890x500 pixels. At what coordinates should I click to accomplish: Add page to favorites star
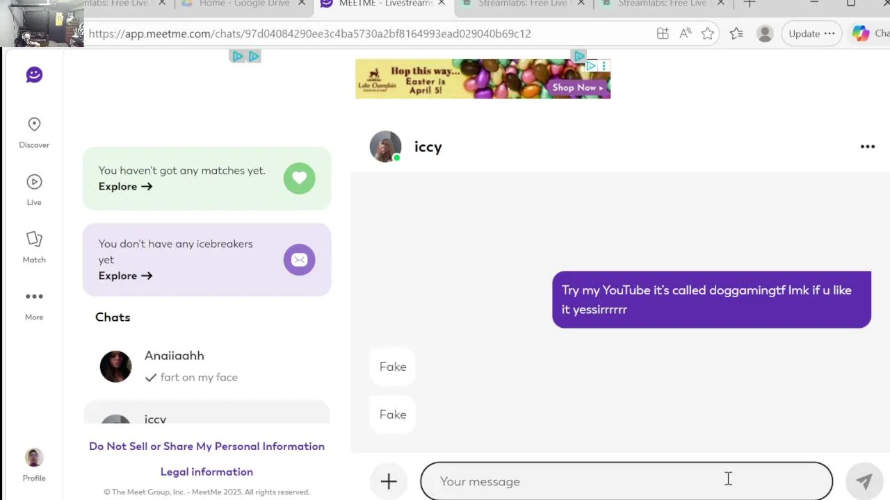click(708, 33)
